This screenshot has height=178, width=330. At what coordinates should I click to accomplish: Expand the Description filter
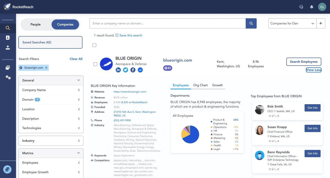(x=51, y=119)
